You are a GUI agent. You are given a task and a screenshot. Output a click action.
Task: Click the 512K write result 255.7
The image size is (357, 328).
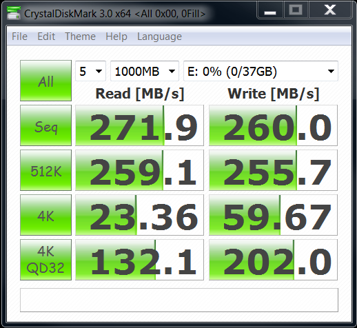(273, 170)
